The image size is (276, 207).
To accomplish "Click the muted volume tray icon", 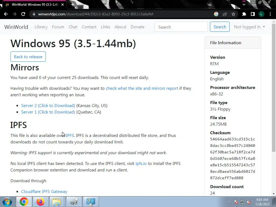I will coord(249,202).
